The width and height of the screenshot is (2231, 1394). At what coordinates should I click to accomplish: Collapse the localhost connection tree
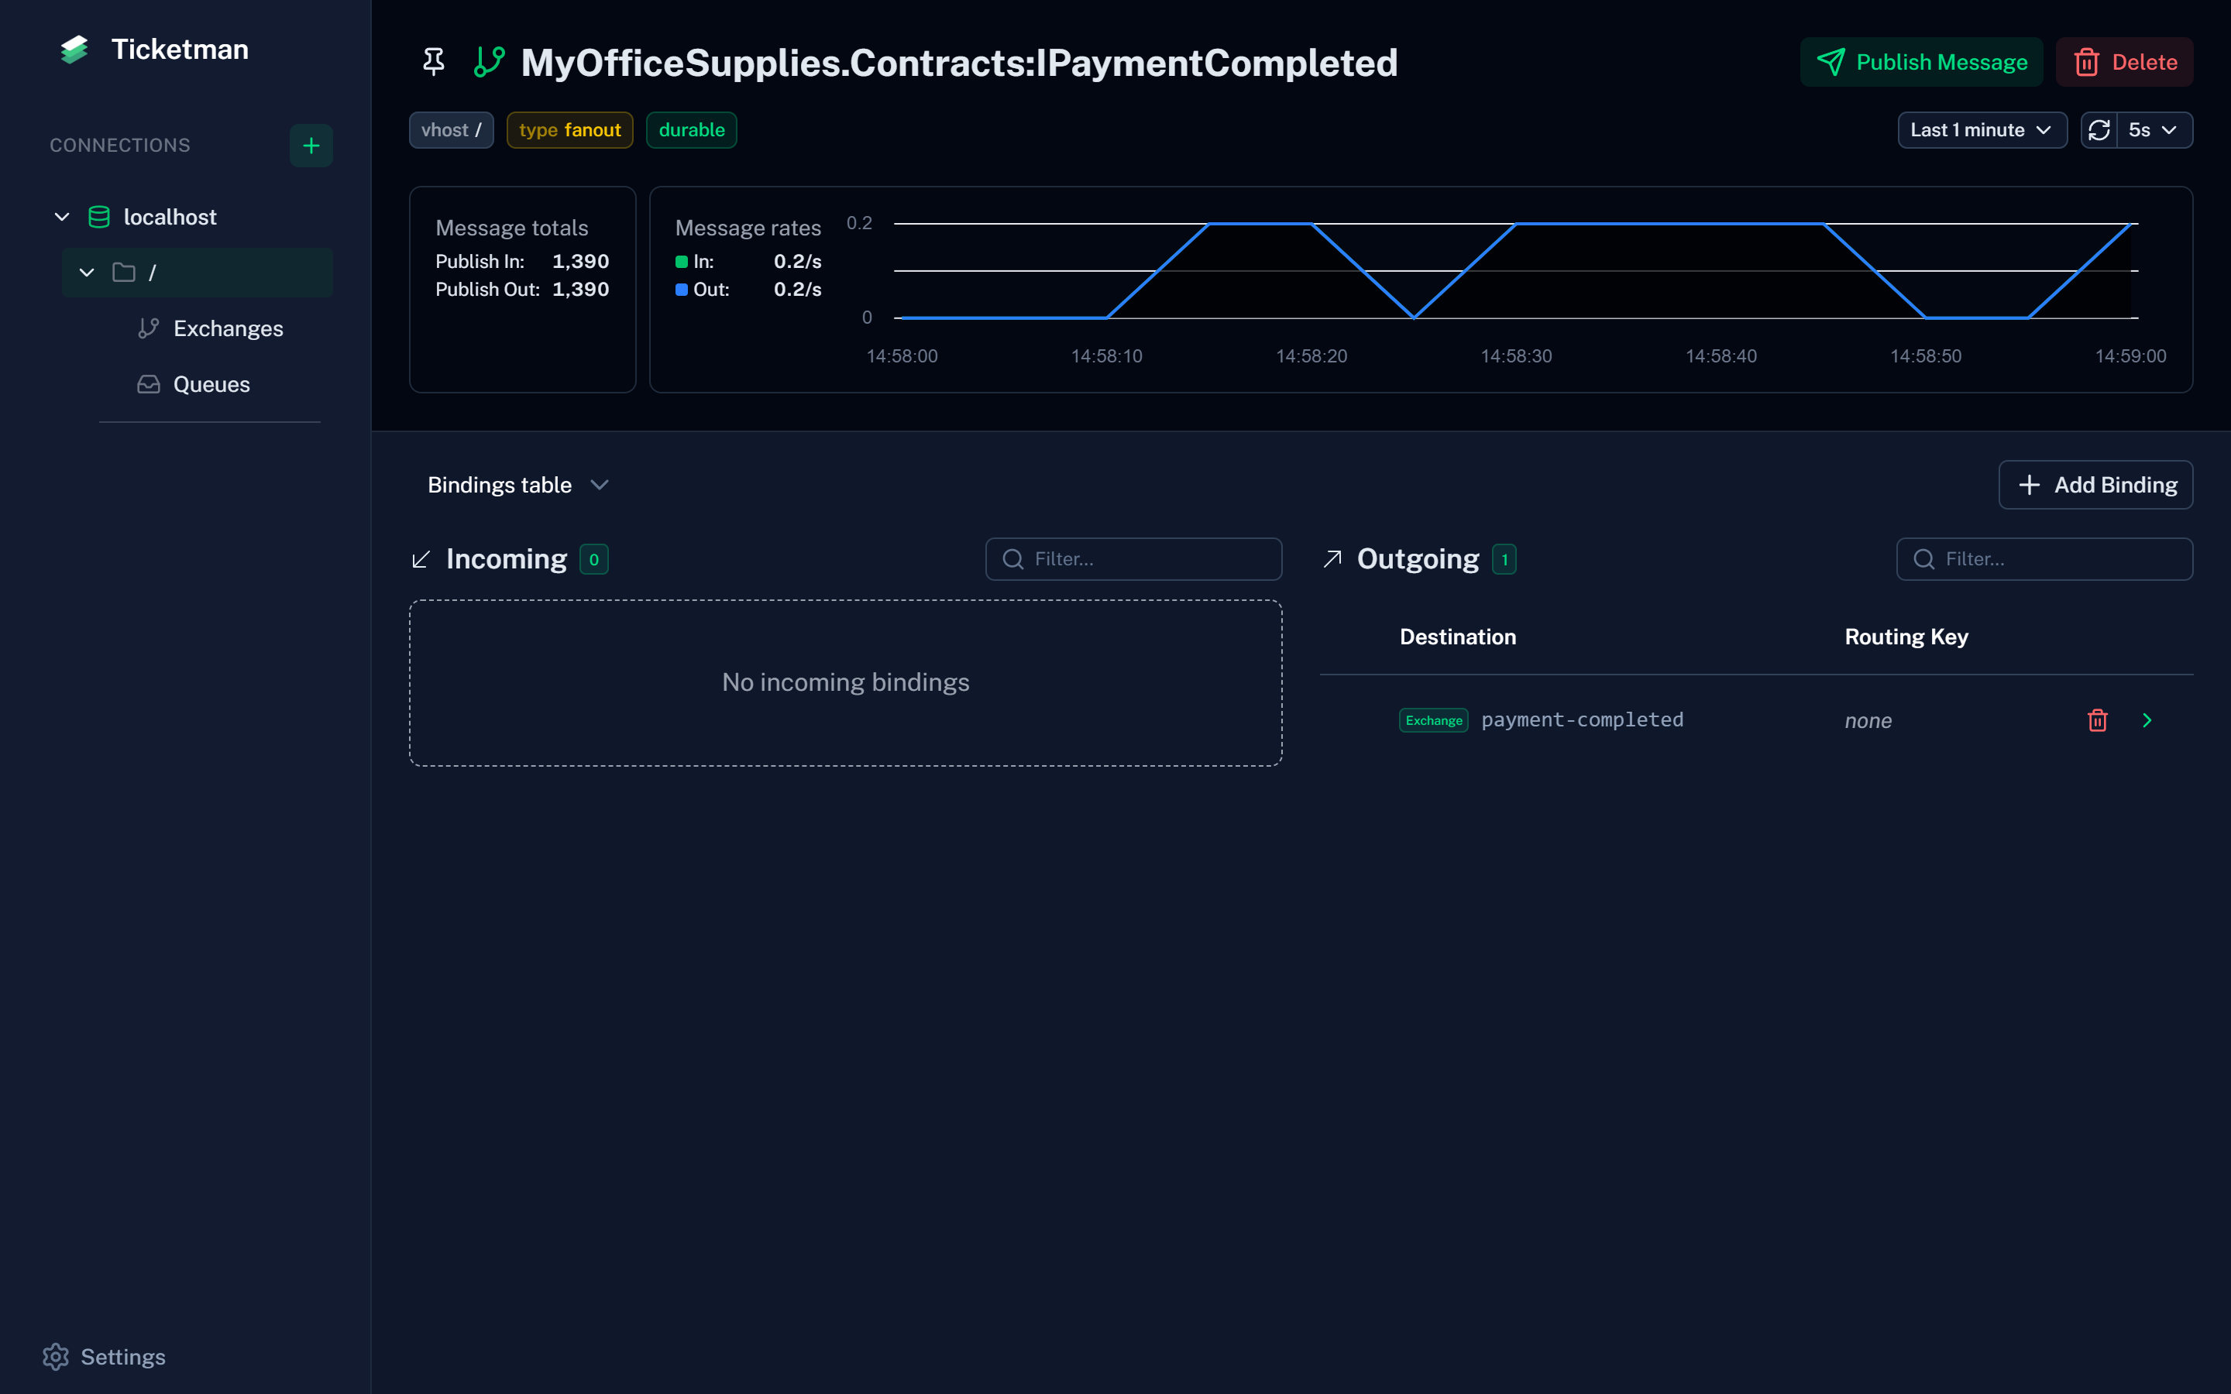click(x=62, y=217)
